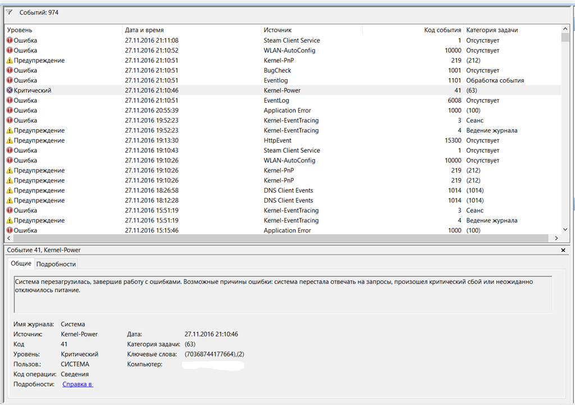Click the error icon of the Eventlog 1101 row

coord(10,80)
